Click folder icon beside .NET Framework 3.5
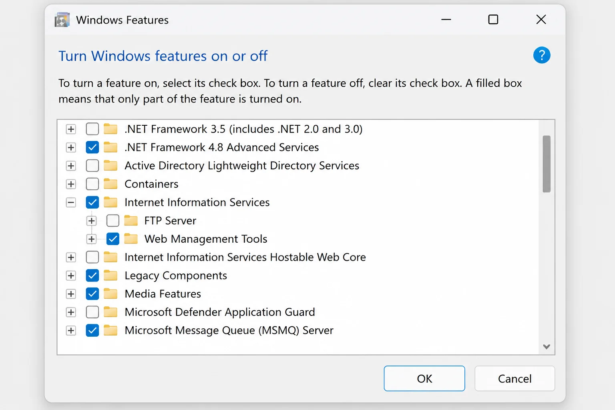615x410 pixels. click(111, 129)
